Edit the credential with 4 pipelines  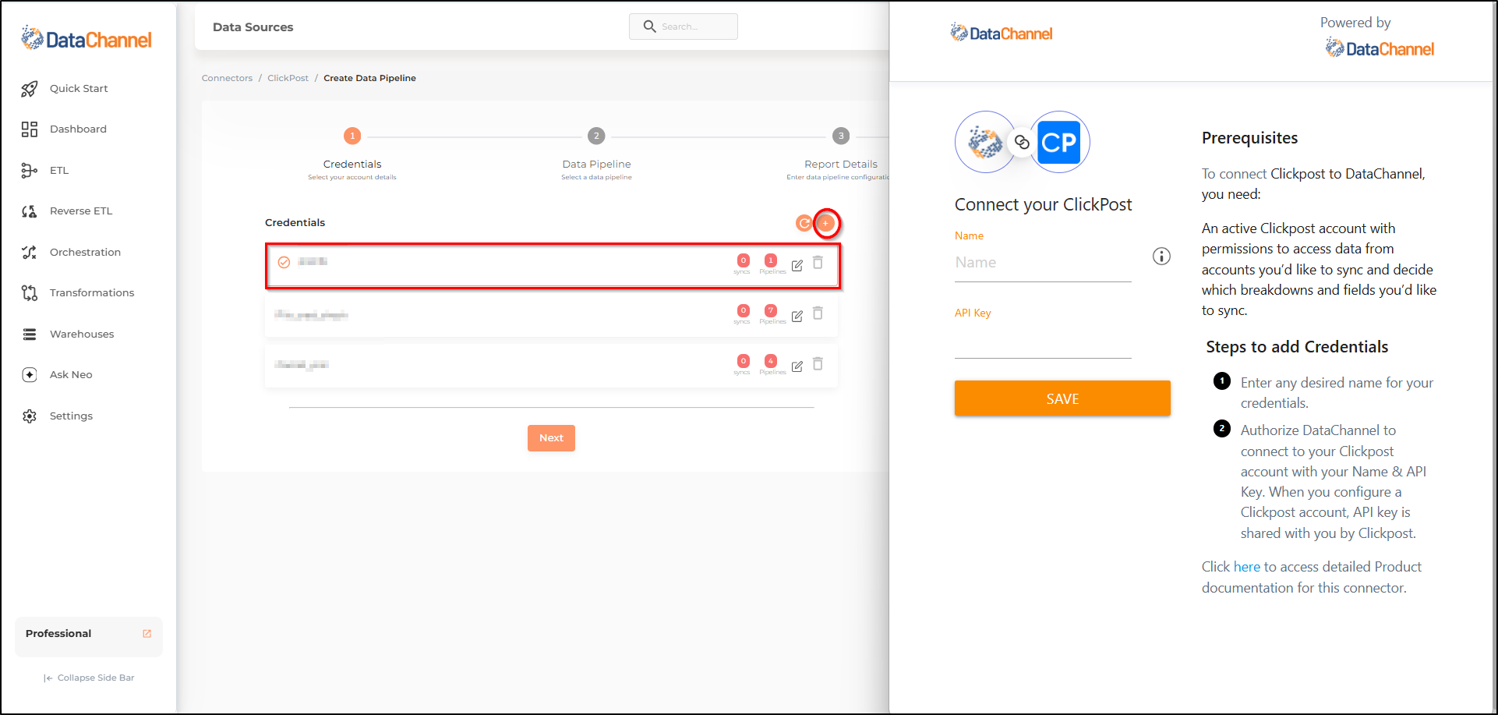click(797, 366)
